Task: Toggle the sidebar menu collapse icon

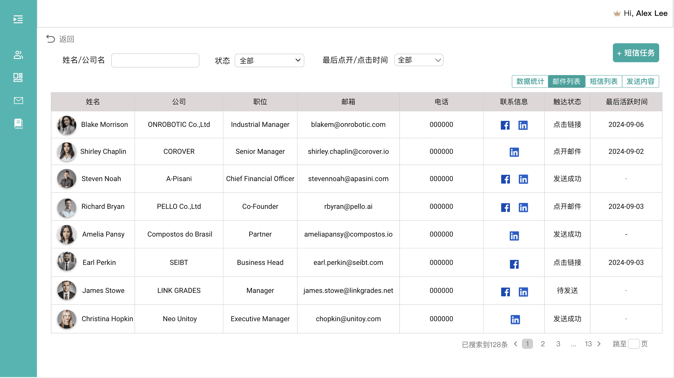Action: coord(18,19)
